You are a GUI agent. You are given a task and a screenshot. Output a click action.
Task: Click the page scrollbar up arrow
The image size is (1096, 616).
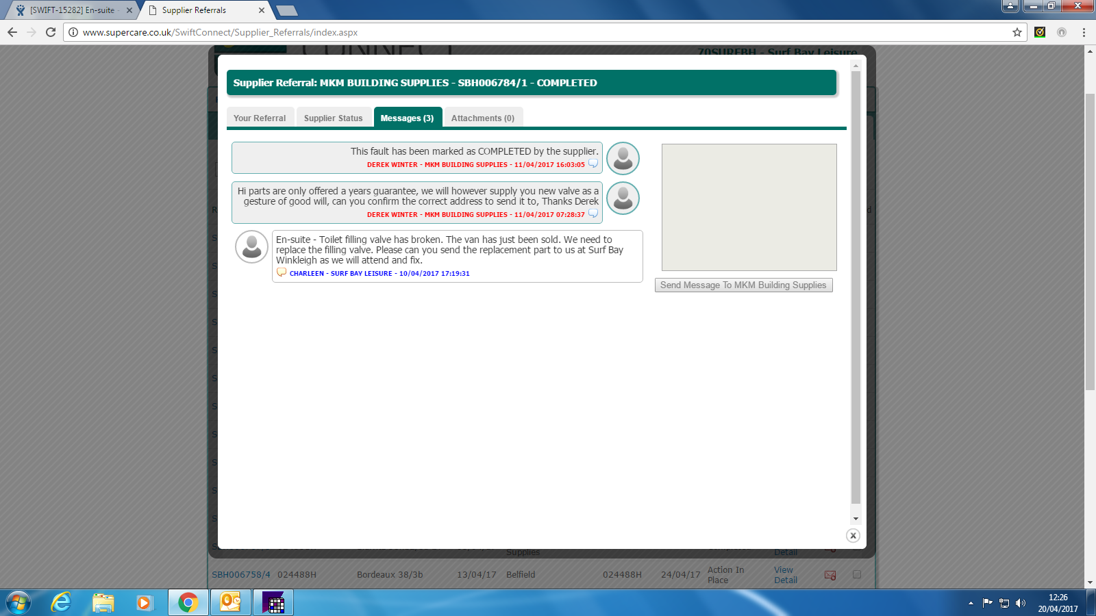tap(1090, 51)
